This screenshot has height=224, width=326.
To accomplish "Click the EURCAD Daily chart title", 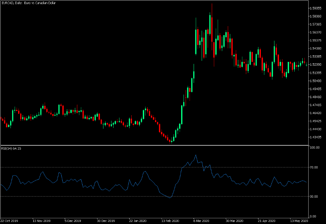I will click(29, 3).
